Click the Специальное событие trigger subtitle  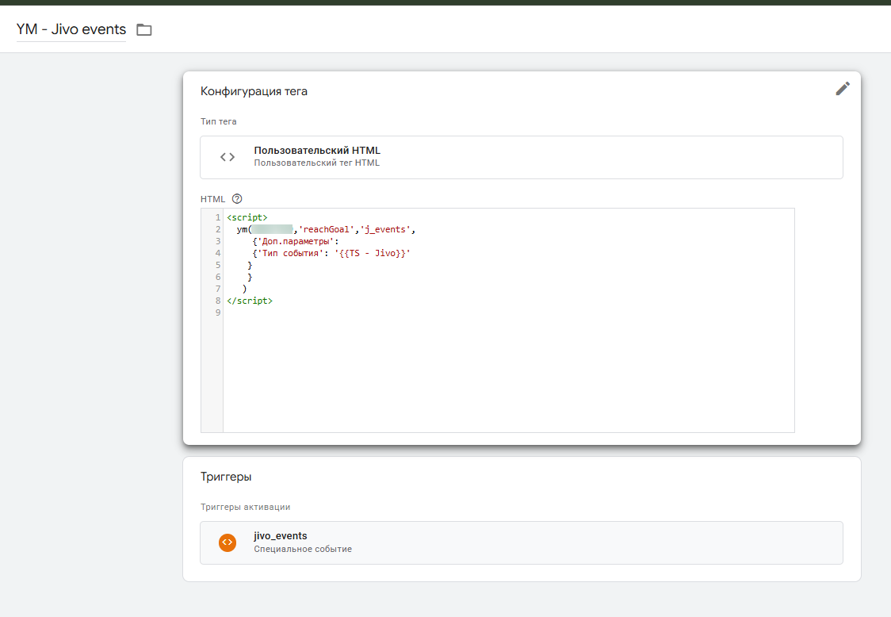coord(303,549)
